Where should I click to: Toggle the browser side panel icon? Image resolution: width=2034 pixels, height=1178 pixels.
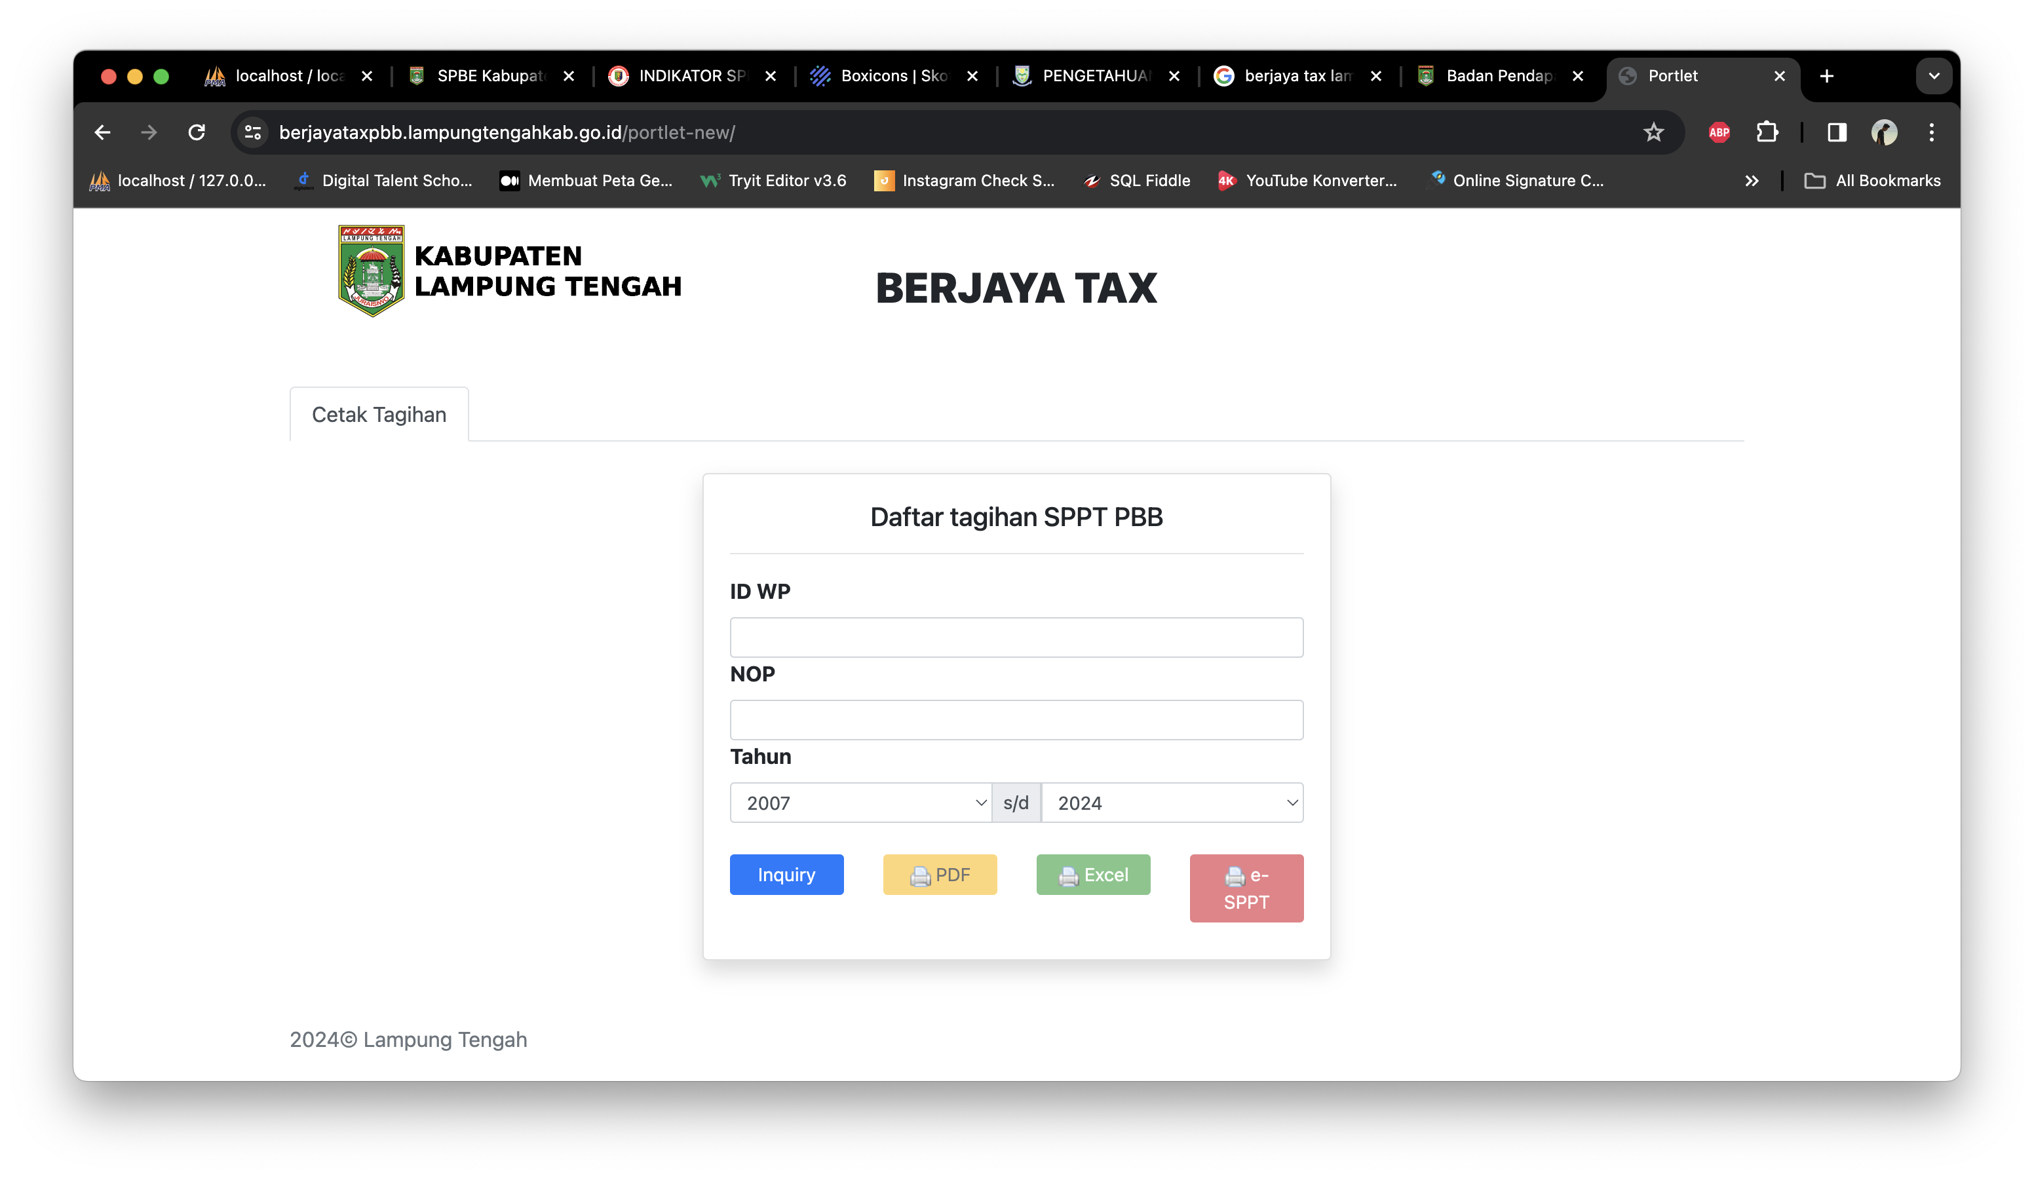[x=1836, y=132]
